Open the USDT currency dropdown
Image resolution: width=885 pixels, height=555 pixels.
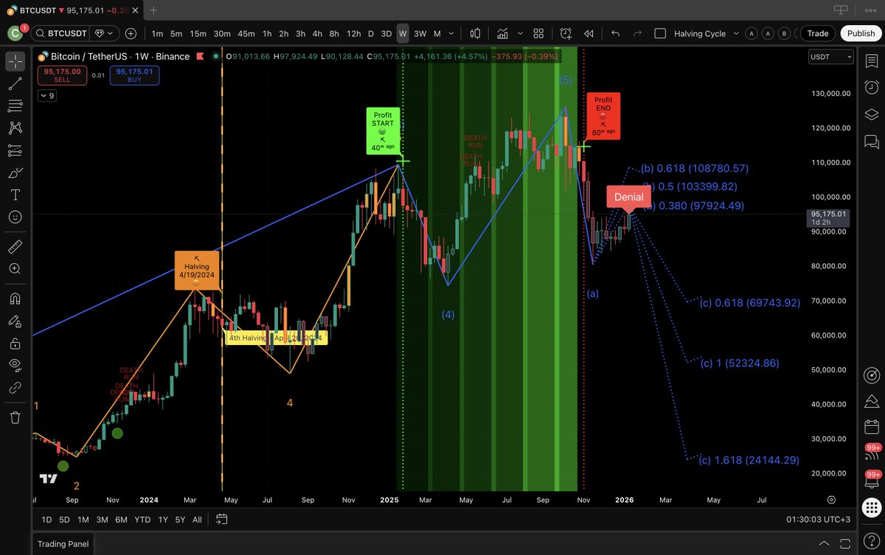point(831,57)
